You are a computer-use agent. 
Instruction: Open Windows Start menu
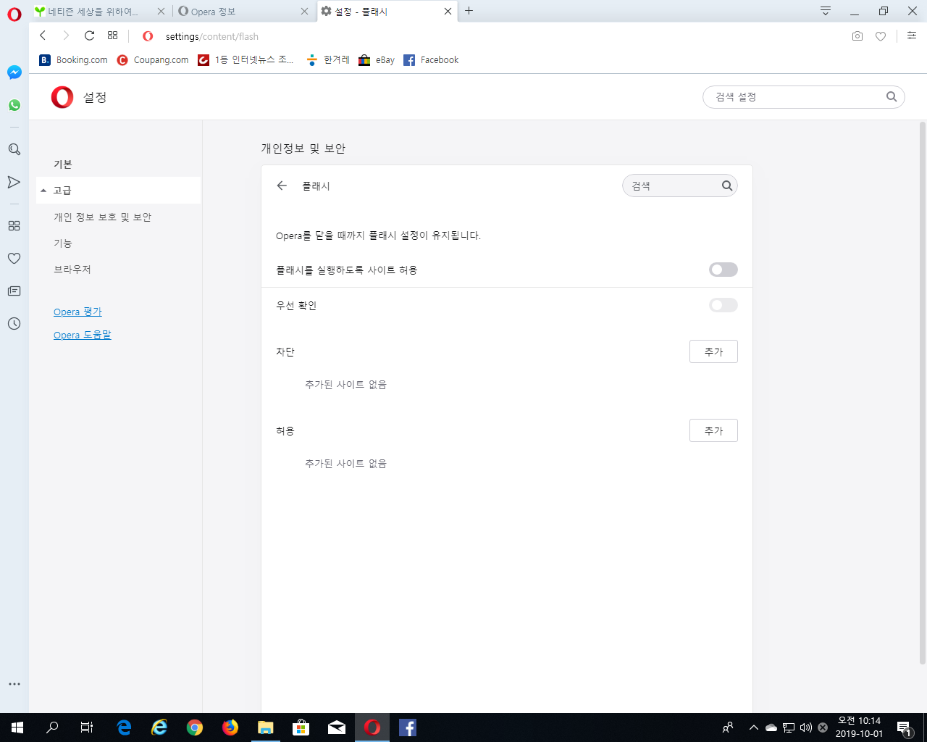17,728
